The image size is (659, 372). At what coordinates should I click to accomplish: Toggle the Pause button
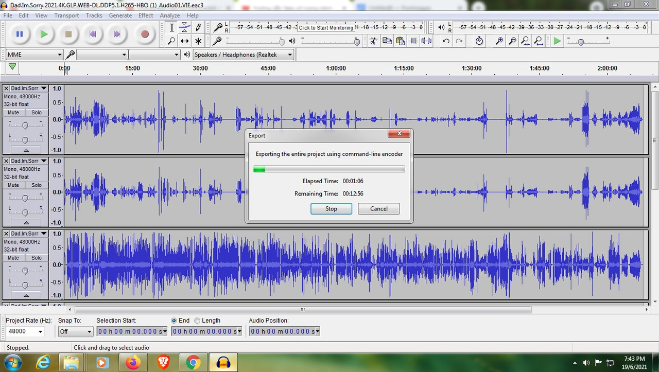20,34
